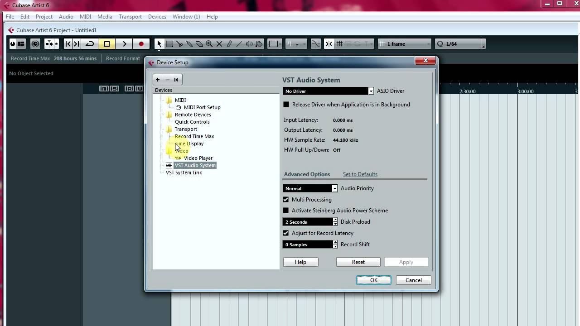
Task: Select the VST Audio System tree item
Action: pyautogui.click(x=195, y=165)
